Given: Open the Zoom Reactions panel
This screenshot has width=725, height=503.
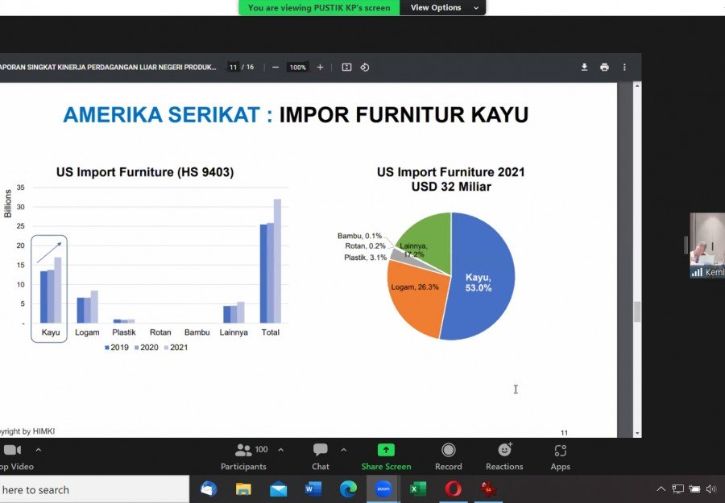Looking at the screenshot, I should pos(504,457).
